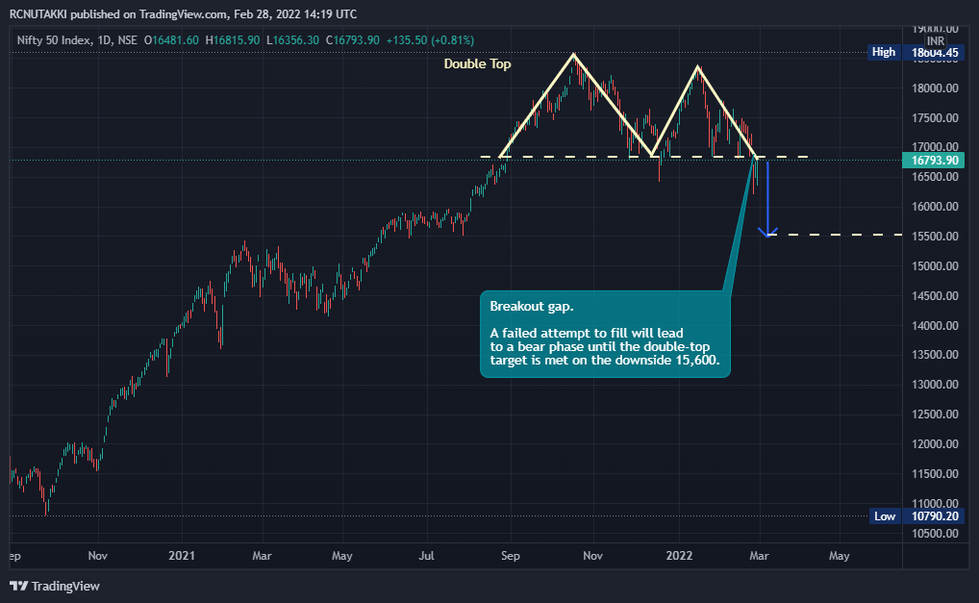Click the blue downward target arrow
The height and width of the screenshot is (603, 979).
coord(767,199)
